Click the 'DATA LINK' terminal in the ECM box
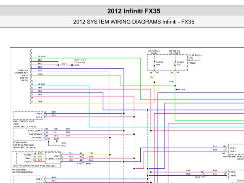This screenshot has height=183, width=244. tap(36, 138)
